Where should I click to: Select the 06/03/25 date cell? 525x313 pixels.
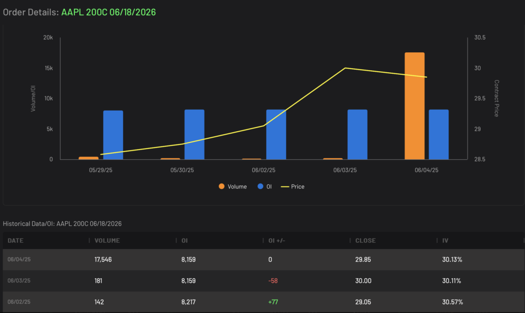click(x=19, y=281)
